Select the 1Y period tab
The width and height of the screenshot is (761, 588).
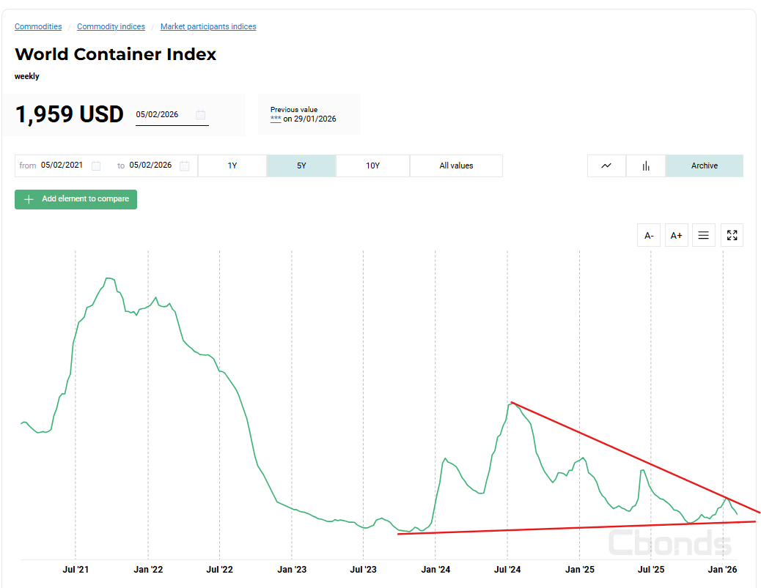pos(232,165)
